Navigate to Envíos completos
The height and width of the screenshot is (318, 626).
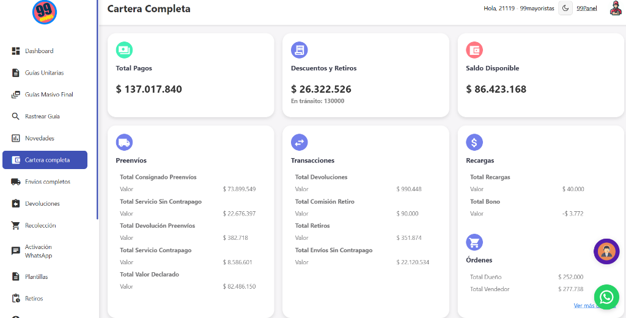pos(47,182)
